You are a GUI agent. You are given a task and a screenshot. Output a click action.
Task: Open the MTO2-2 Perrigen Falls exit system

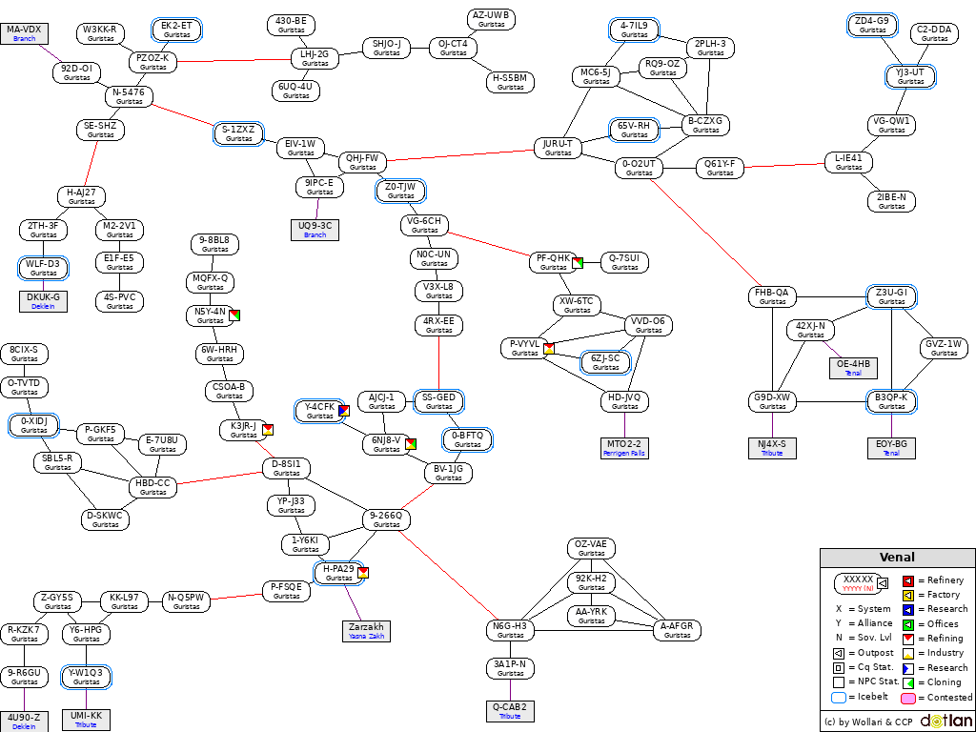pos(624,448)
